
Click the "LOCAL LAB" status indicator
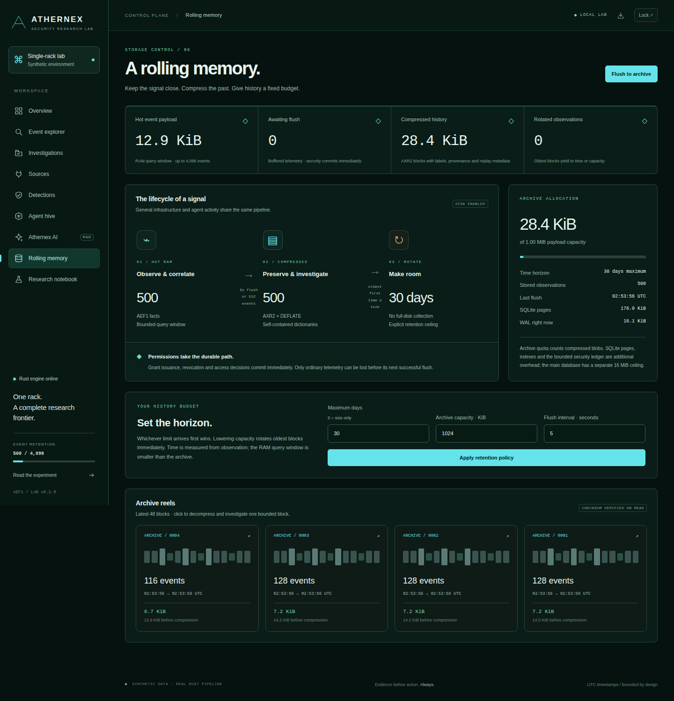[x=591, y=15]
